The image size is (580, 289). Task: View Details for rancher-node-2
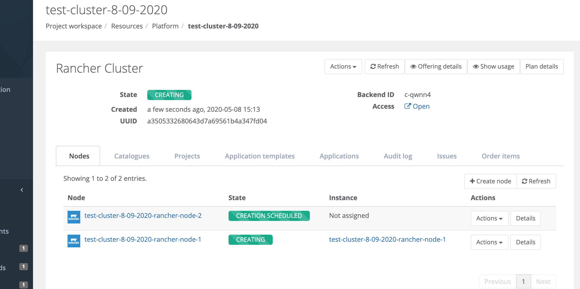pyautogui.click(x=525, y=218)
